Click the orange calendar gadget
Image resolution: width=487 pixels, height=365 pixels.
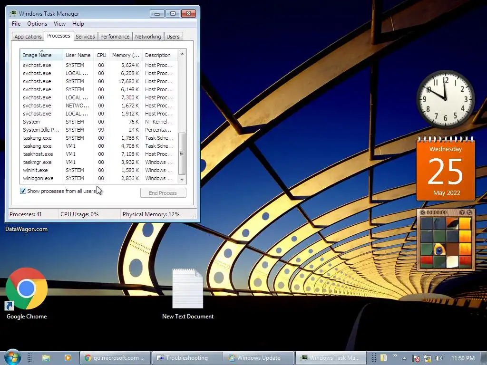coord(446,169)
